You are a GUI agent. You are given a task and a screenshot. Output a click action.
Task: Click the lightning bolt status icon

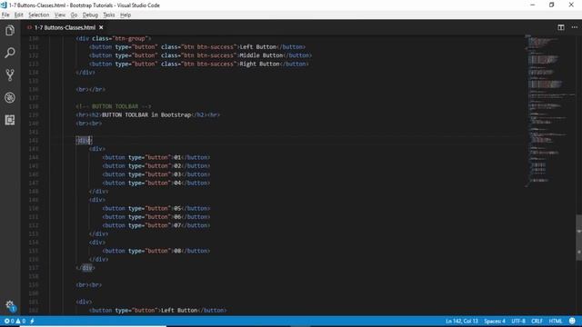pos(33,321)
